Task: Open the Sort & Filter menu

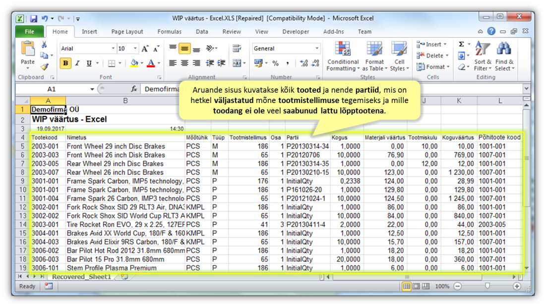Action: pyautogui.click(x=483, y=56)
